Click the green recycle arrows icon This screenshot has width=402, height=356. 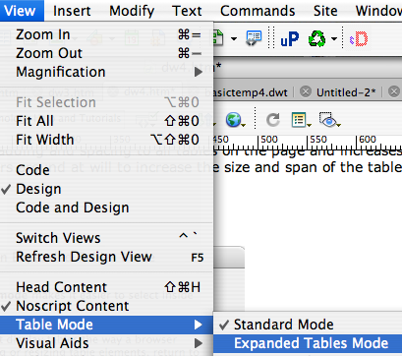click(317, 39)
